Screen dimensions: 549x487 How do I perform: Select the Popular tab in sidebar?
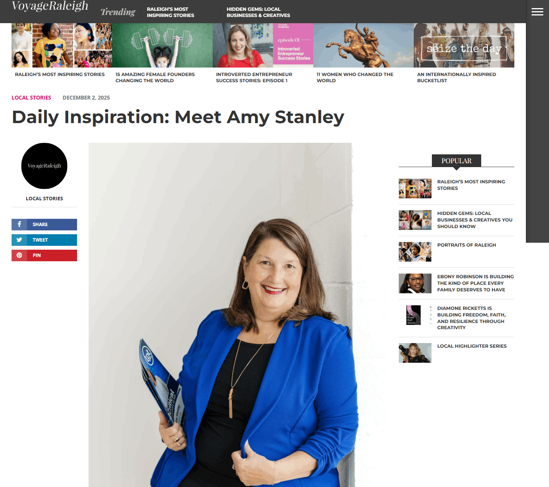point(457,161)
